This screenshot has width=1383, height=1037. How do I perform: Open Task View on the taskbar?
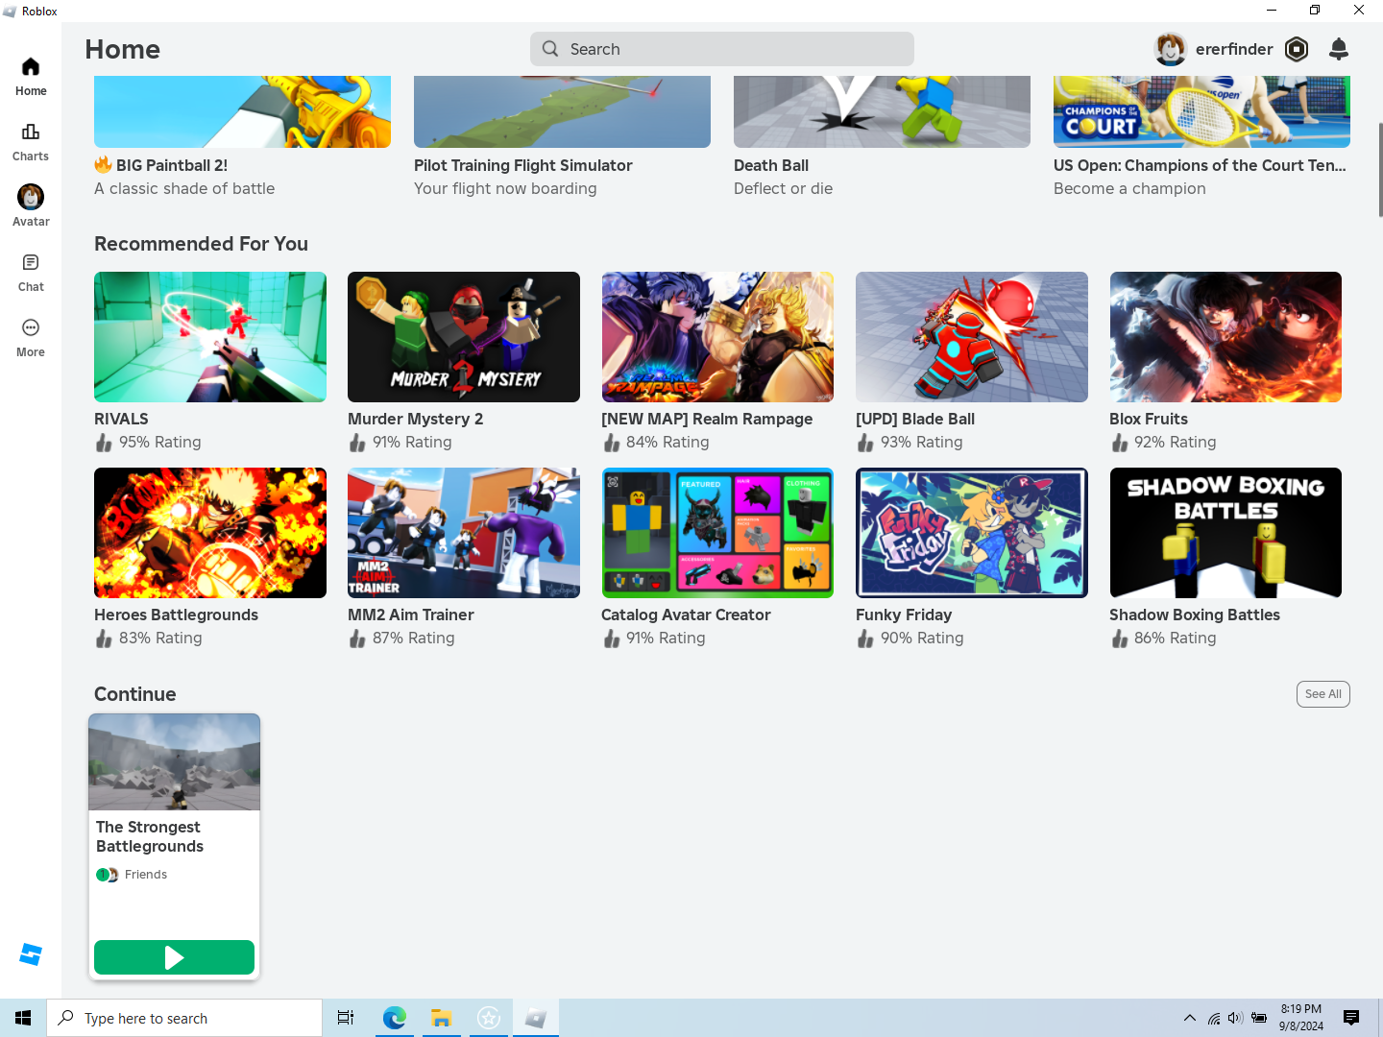click(346, 1018)
